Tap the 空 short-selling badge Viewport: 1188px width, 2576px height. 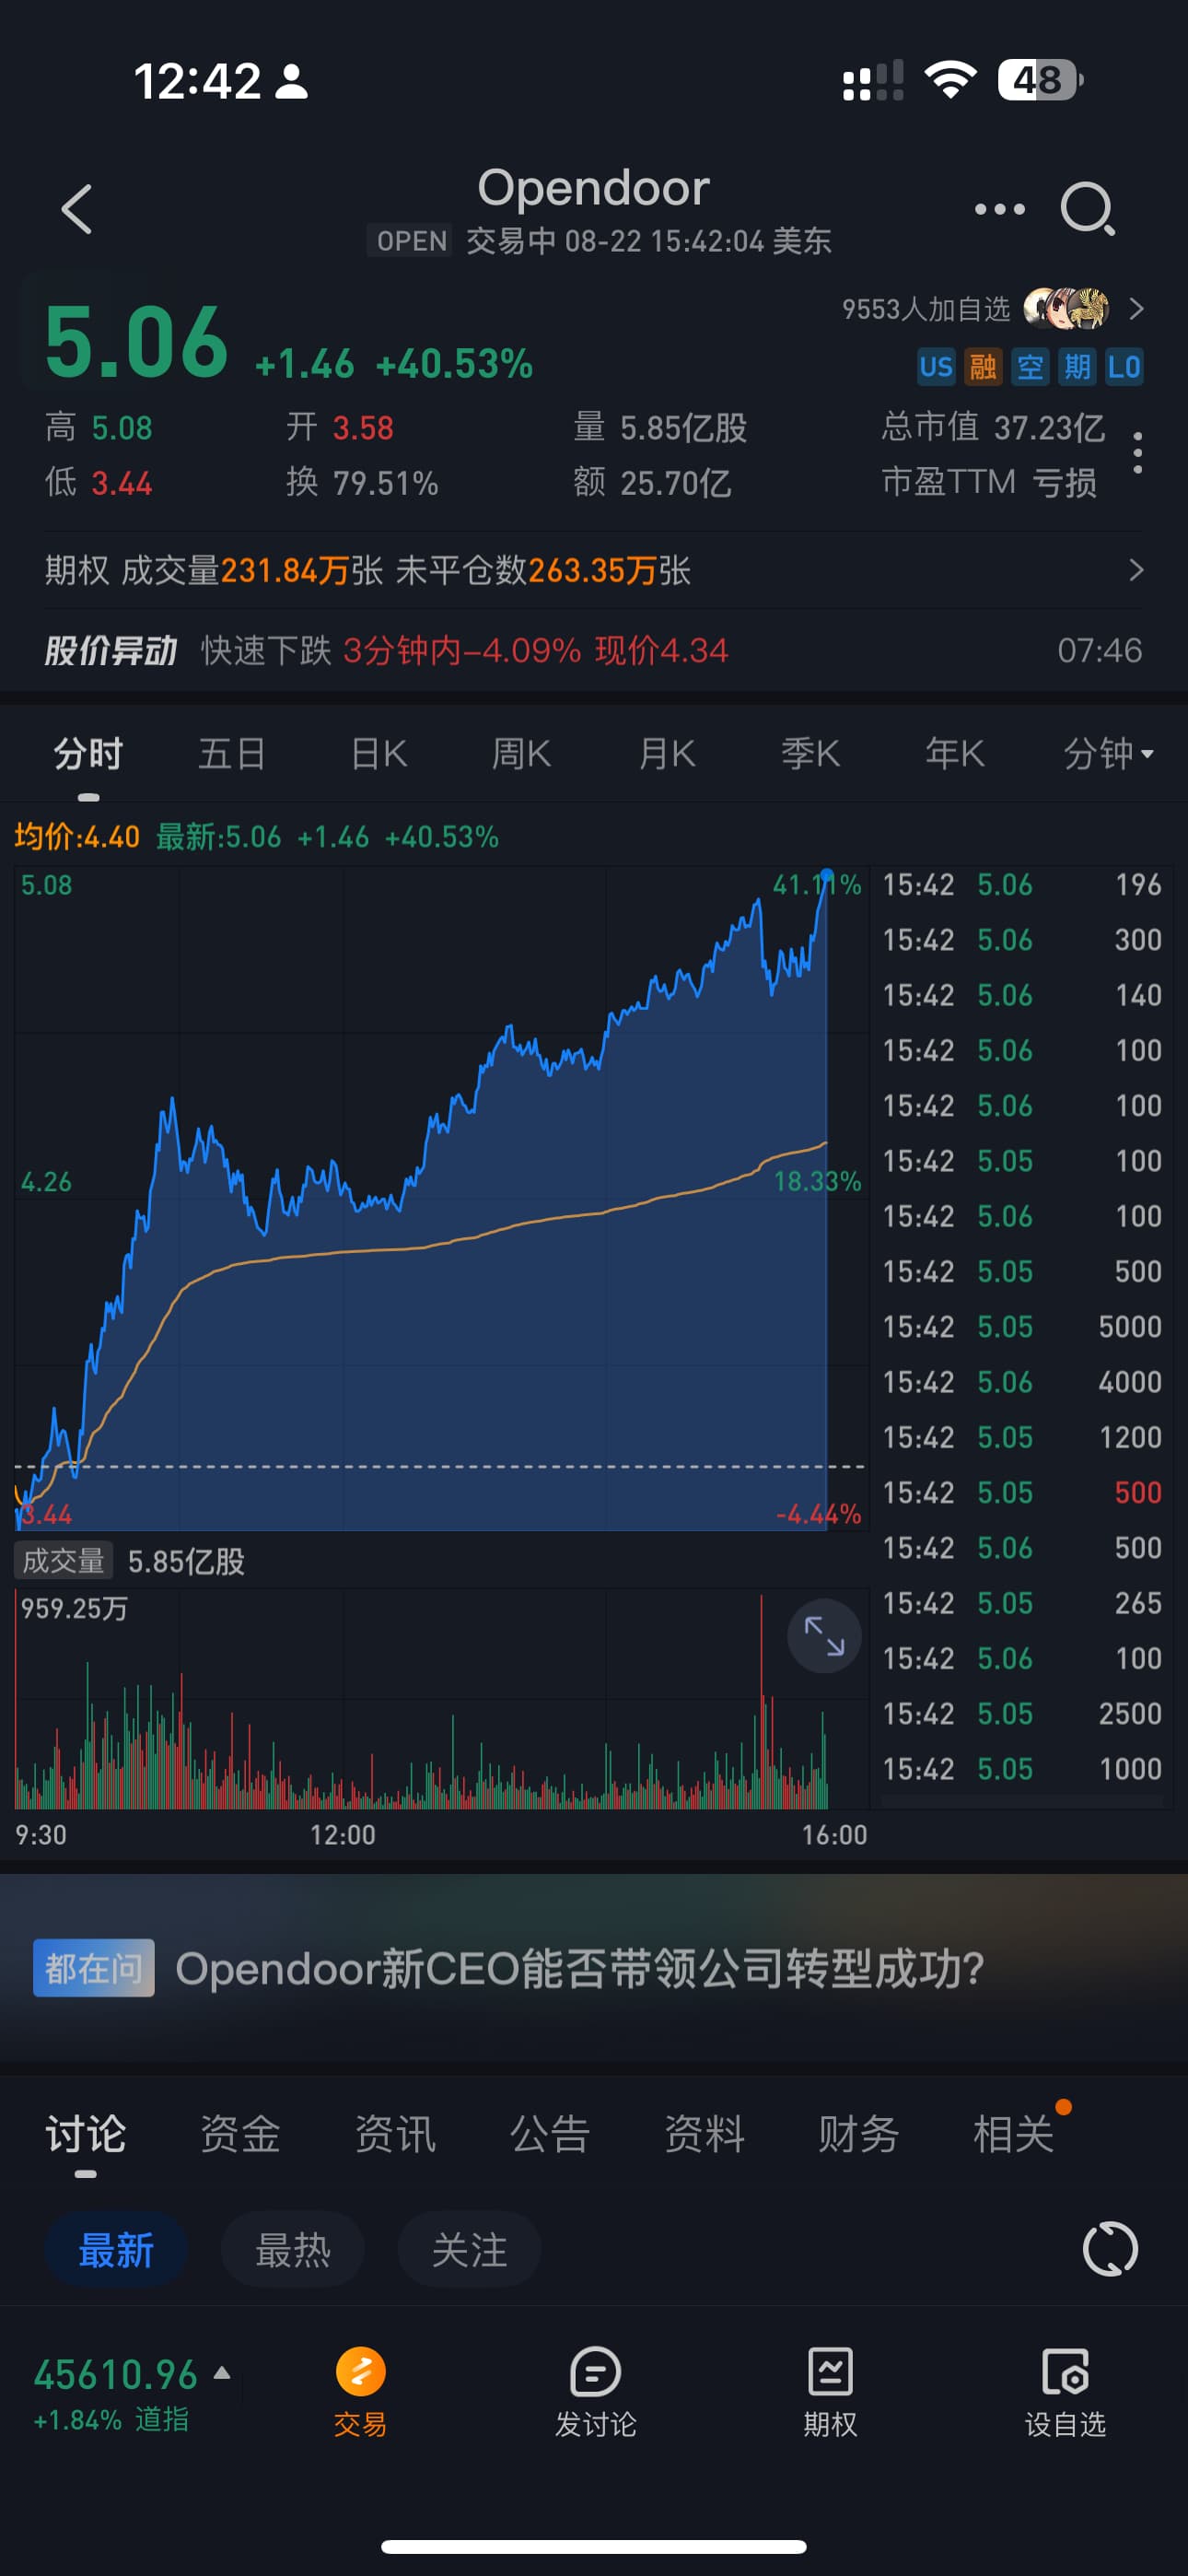1030,367
